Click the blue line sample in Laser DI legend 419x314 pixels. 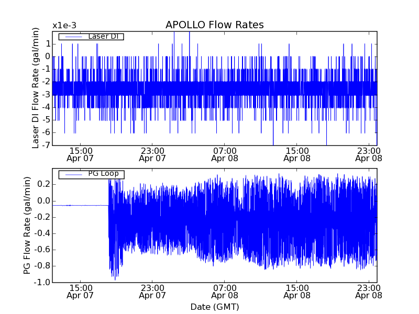click(74, 37)
